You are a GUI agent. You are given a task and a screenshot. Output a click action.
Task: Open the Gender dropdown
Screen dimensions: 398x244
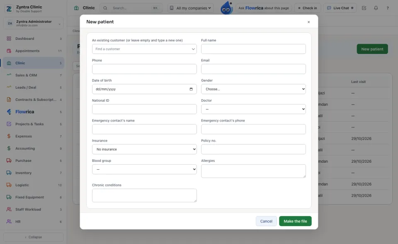point(253,89)
